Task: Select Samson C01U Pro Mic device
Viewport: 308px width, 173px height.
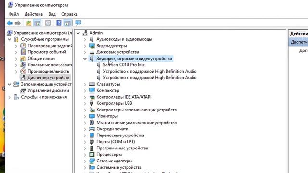Action: pos(124,65)
